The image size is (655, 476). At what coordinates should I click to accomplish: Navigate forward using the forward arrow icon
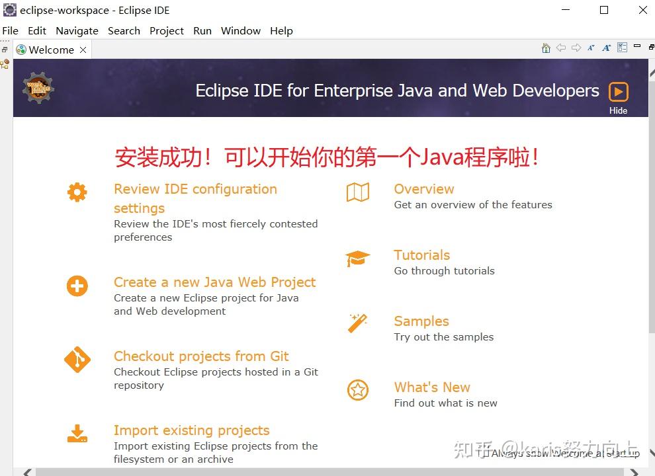point(576,48)
